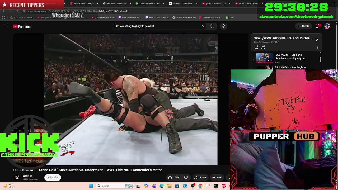Open the Kick bookmark

(x=229, y=17)
